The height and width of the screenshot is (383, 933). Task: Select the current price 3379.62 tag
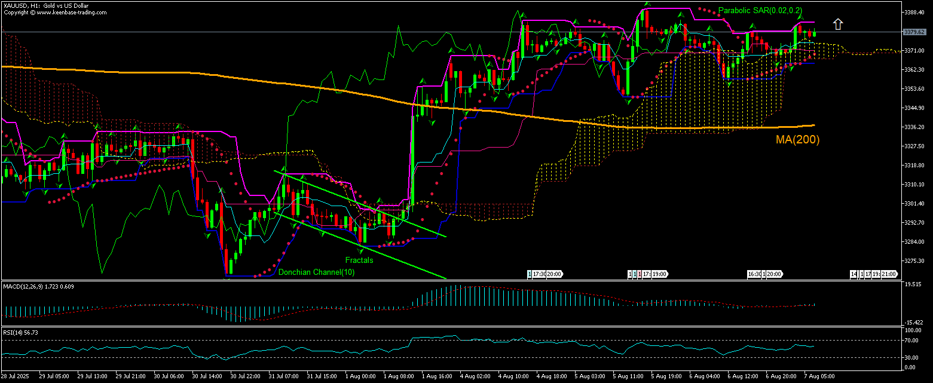[x=914, y=32]
